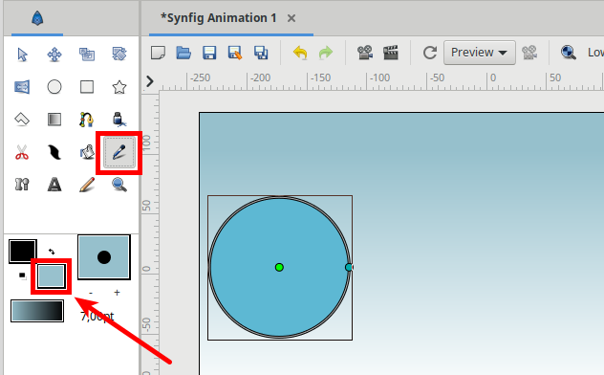604x375 pixels.
Task: Select the Rectangle tool
Action: point(87,87)
